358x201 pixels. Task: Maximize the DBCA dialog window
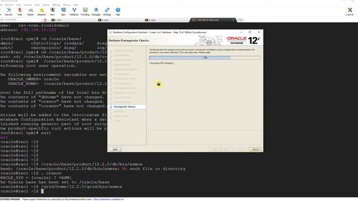tap(250, 32)
